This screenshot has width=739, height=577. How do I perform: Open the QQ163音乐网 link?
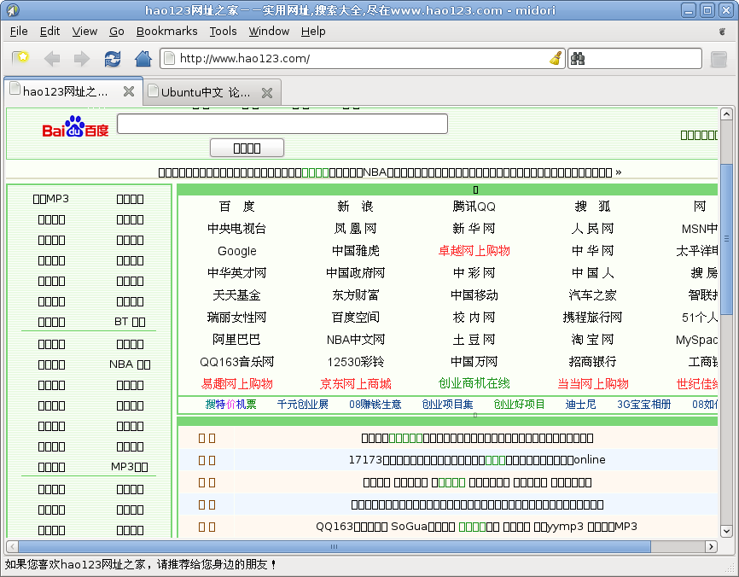tap(236, 362)
